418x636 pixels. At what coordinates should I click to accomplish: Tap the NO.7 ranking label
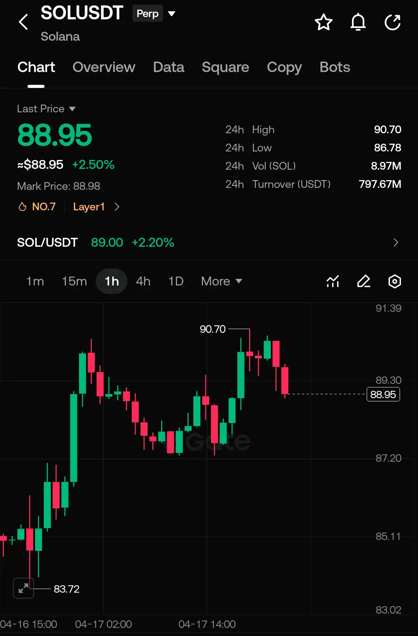pyautogui.click(x=44, y=207)
